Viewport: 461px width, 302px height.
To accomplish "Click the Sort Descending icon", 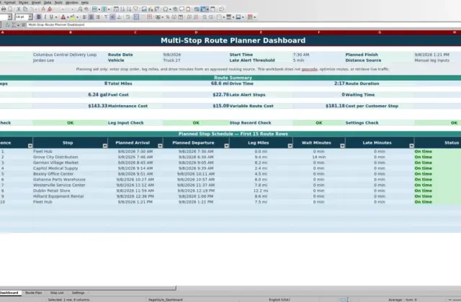I will click(129, 9).
